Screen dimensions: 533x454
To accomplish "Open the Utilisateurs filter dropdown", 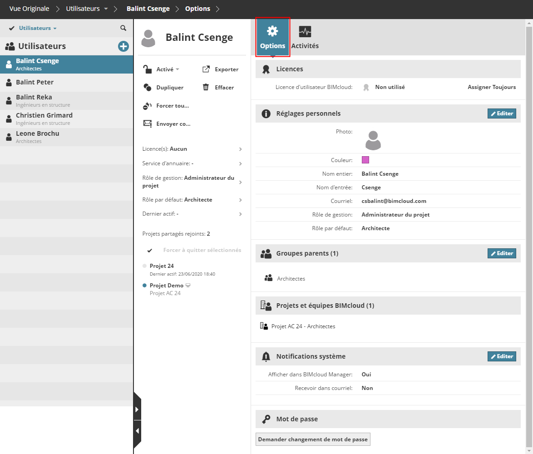I will tap(38, 28).
